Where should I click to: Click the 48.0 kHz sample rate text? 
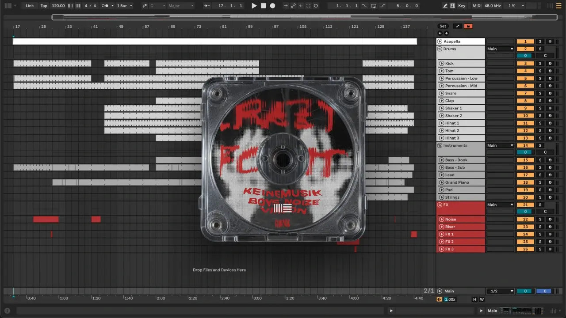493,6
